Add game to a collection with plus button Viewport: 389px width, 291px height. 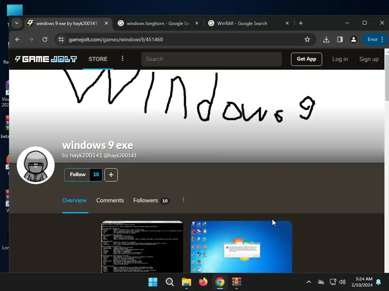(x=111, y=175)
